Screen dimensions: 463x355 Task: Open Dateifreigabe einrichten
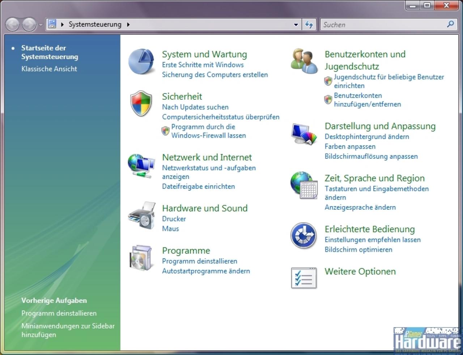[199, 187]
